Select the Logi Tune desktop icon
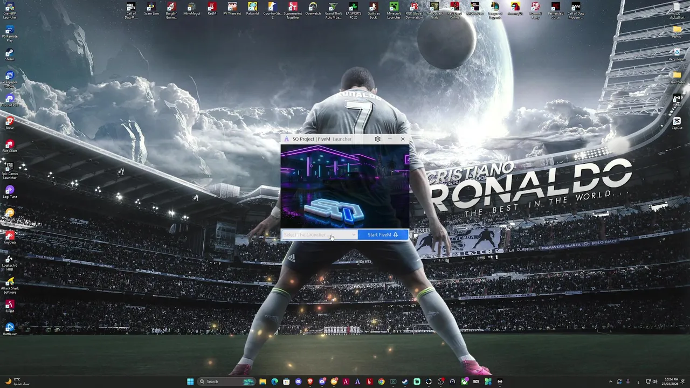 10,192
